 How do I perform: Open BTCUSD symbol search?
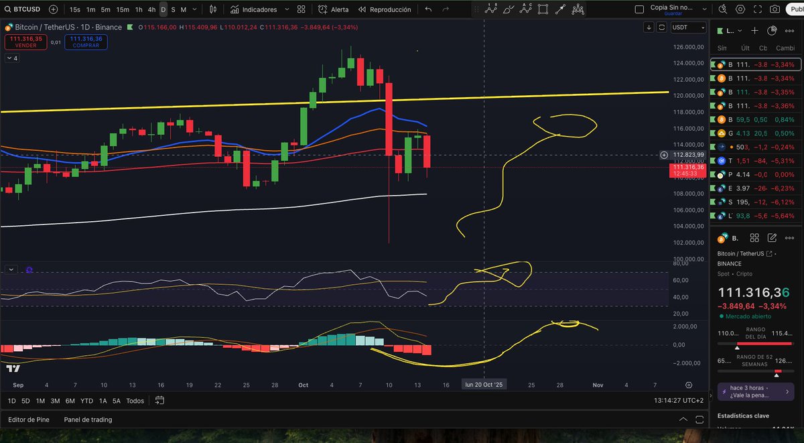(x=21, y=10)
